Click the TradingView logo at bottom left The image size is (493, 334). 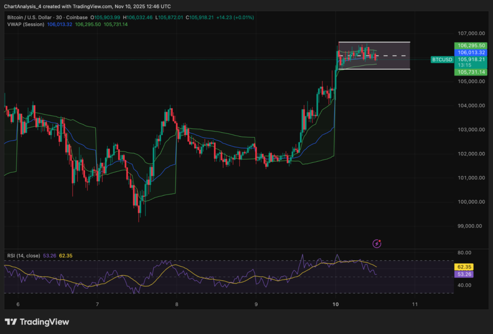37,322
